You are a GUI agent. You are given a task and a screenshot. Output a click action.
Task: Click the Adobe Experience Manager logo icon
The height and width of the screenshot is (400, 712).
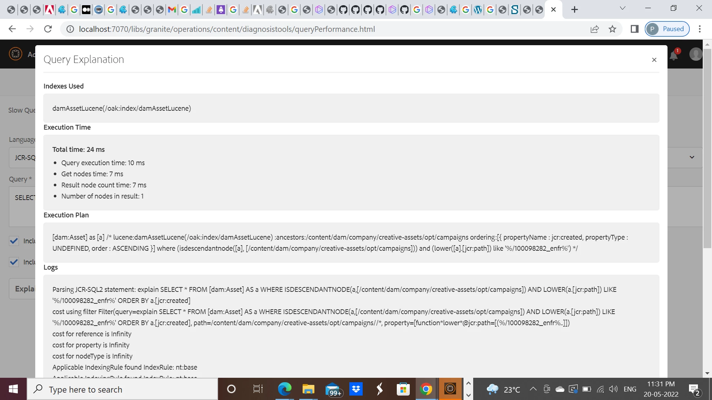coord(16,54)
